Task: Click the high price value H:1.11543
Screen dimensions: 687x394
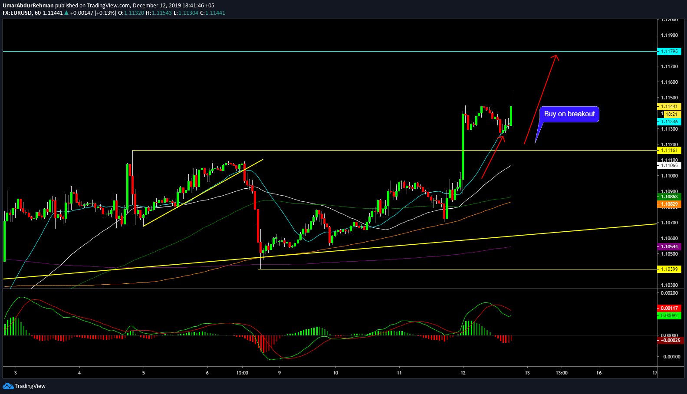Action: (x=159, y=13)
